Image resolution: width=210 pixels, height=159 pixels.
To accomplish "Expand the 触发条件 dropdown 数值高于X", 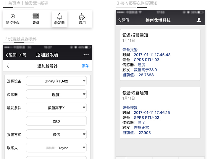I will point(56,108).
